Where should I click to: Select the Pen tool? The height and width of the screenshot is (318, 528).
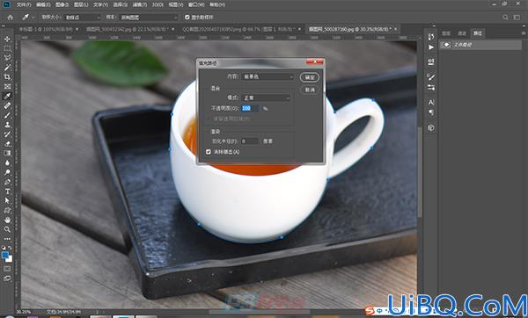[x=7, y=182]
